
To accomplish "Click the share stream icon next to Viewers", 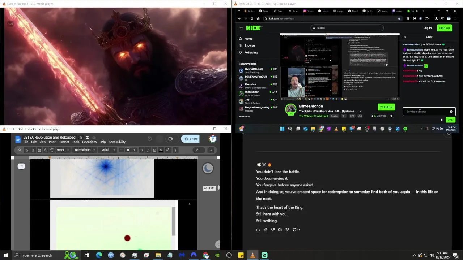I will point(391,116).
